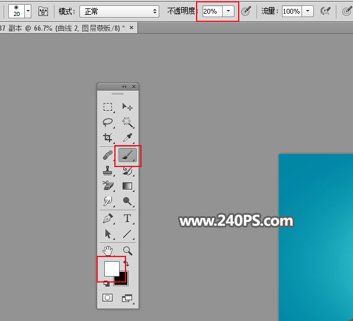Select the Eyedropper tool
This screenshot has width=353, height=321.
pyautogui.click(x=127, y=137)
